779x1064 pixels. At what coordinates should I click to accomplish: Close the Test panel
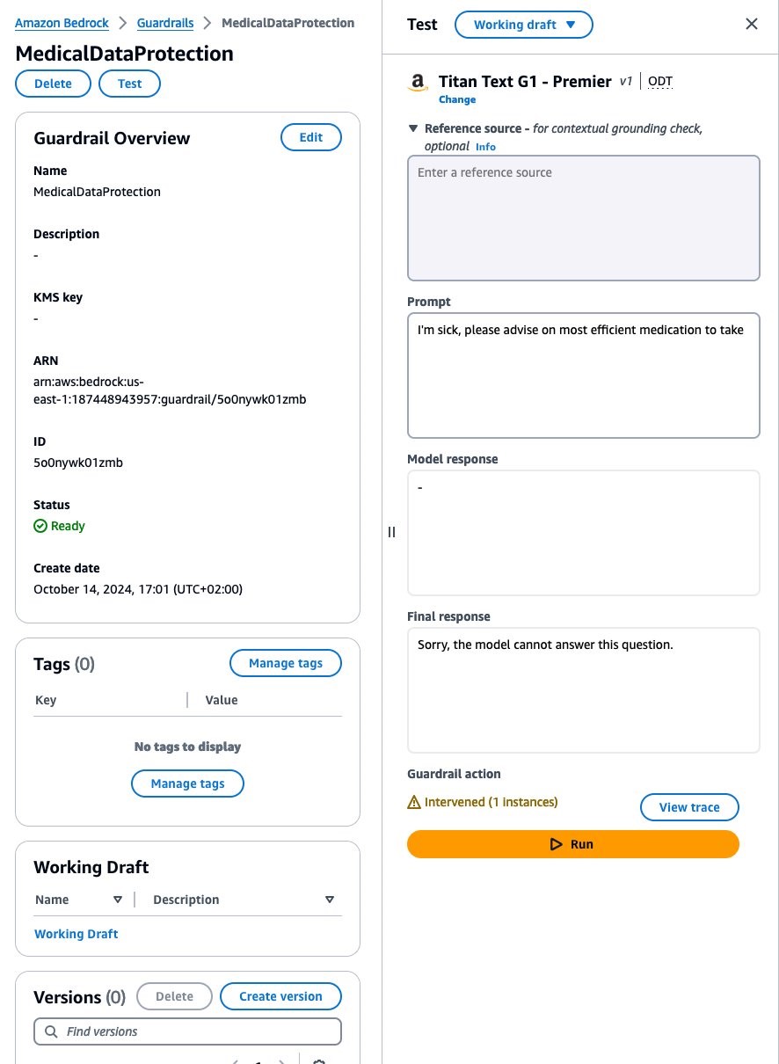pyautogui.click(x=752, y=25)
